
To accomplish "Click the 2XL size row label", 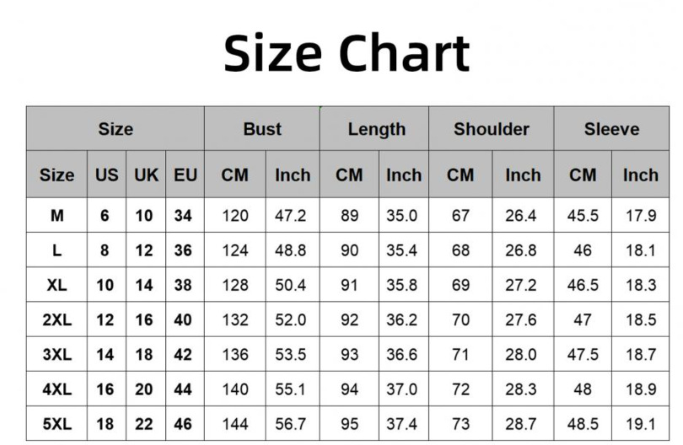I will pyautogui.click(x=56, y=320).
